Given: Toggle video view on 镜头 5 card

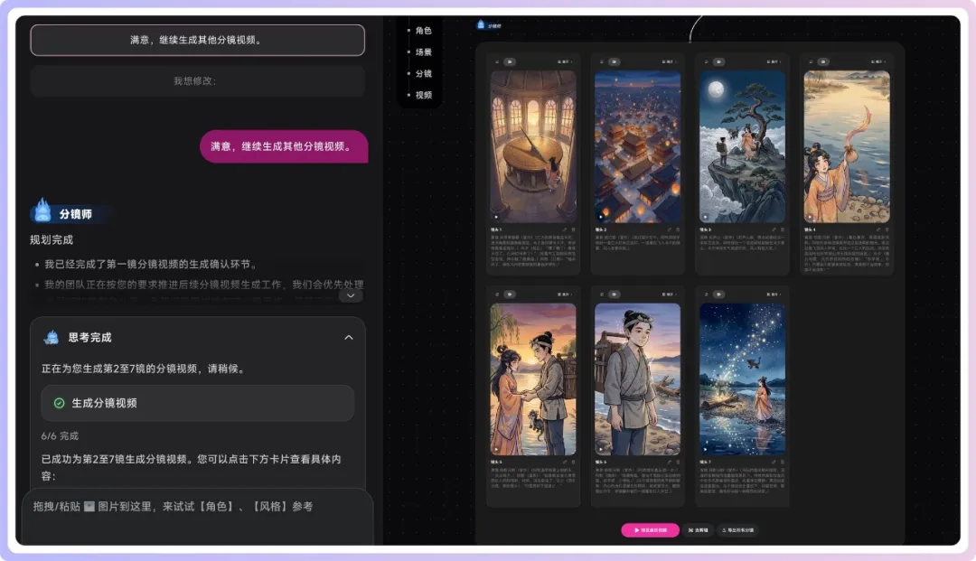Looking at the screenshot, I should click(x=510, y=294).
